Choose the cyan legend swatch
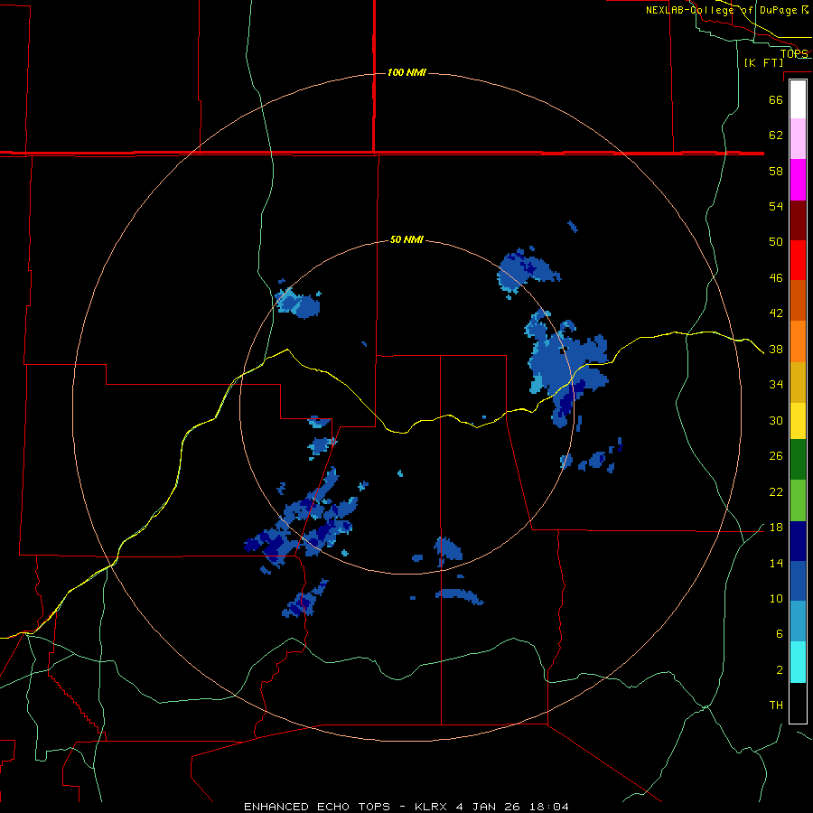The height and width of the screenshot is (813, 813). point(798,662)
